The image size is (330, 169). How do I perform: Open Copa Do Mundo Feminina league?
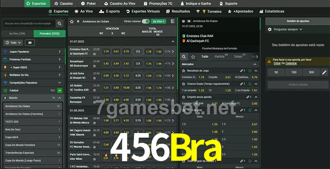(33, 145)
